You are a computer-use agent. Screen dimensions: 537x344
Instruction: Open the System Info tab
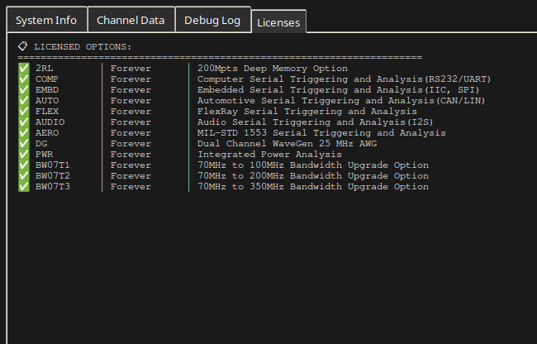pyautogui.click(x=46, y=20)
